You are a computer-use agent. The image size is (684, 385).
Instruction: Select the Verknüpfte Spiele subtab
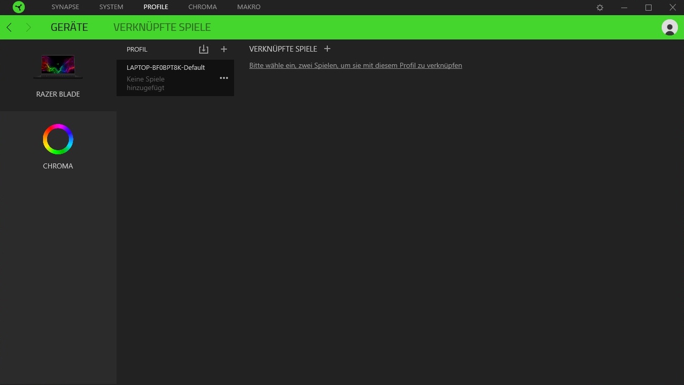coord(162,27)
